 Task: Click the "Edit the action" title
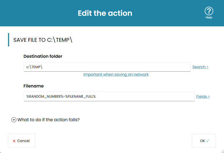tap(105, 13)
